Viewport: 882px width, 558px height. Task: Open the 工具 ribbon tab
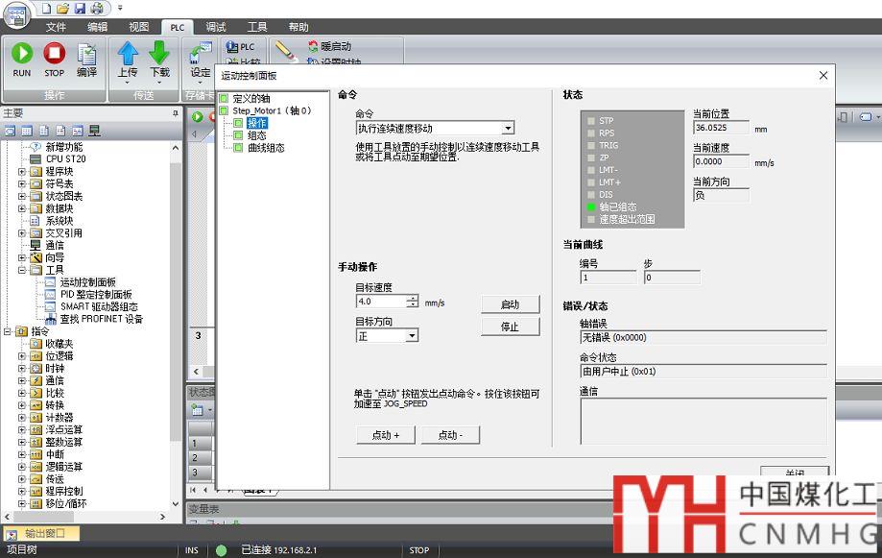coord(257,27)
